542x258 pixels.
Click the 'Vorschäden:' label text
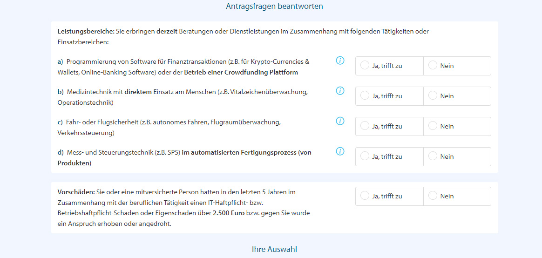click(x=76, y=191)
